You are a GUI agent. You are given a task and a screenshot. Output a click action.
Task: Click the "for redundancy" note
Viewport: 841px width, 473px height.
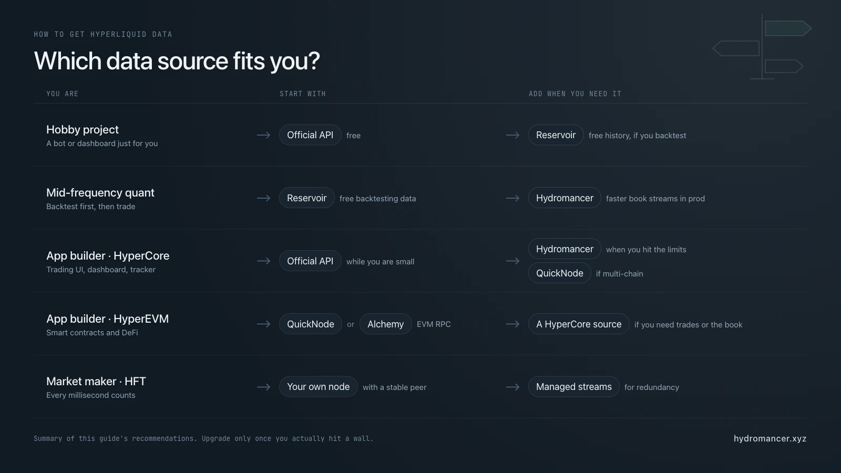(x=652, y=387)
